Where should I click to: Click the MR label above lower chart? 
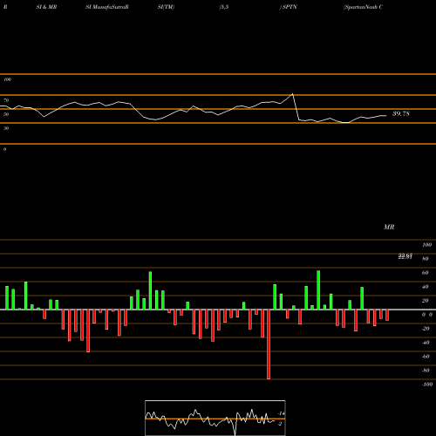[389, 227]
